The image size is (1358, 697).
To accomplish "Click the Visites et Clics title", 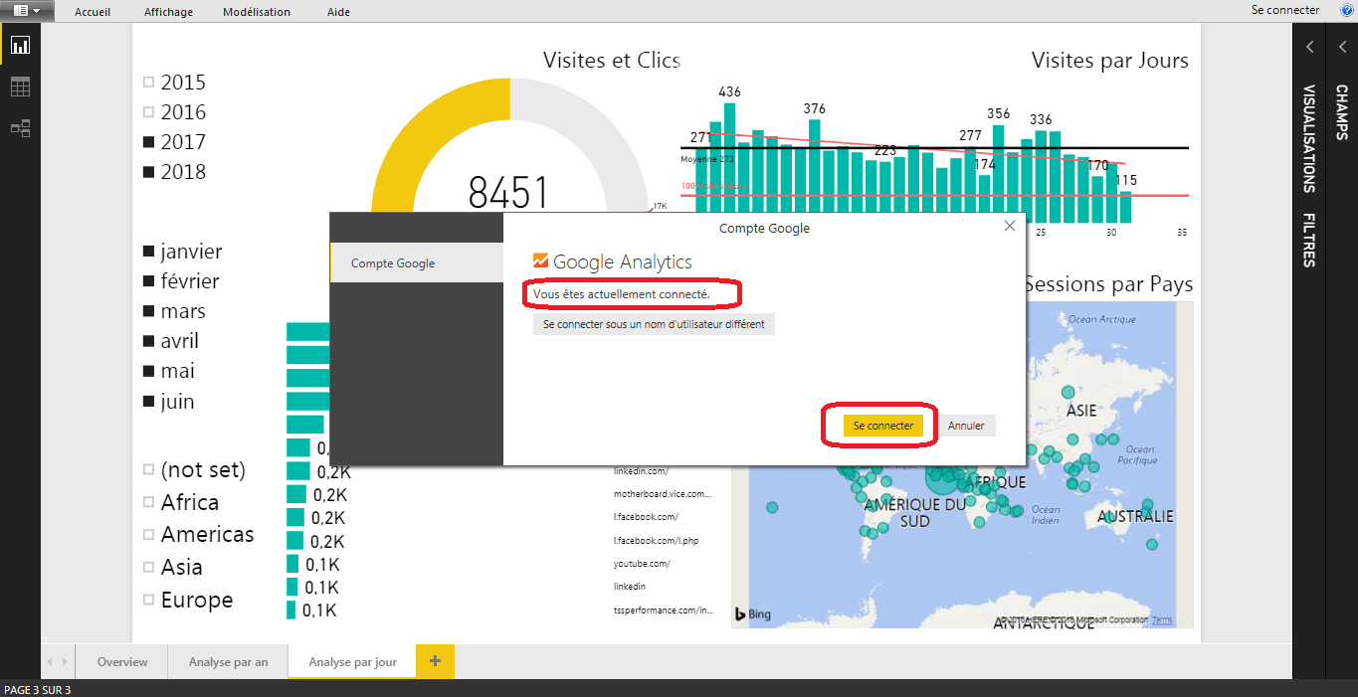I will coord(612,60).
